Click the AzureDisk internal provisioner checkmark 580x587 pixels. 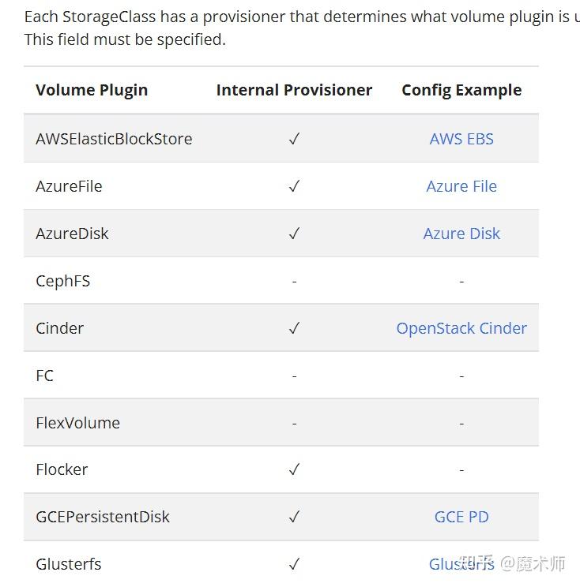pyautogui.click(x=294, y=234)
